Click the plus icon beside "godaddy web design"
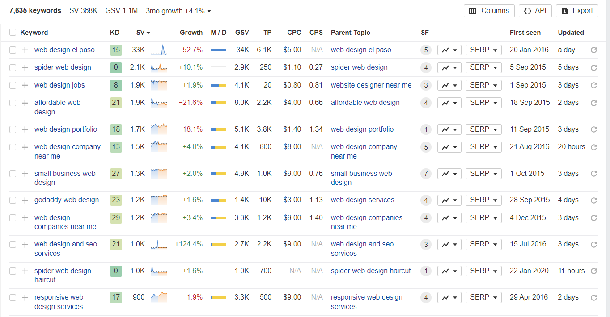The width and height of the screenshot is (610, 317). click(x=25, y=200)
